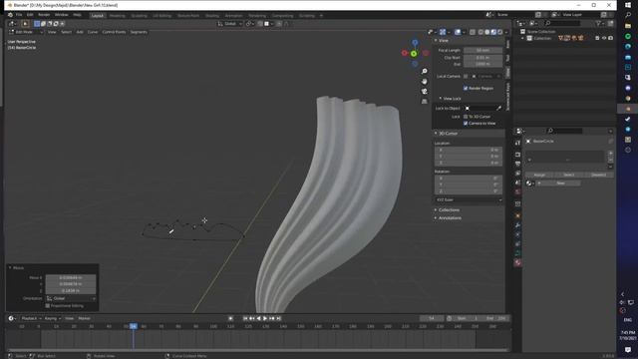Click New to create a material
Image resolution: width=638 pixels, height=359 pixels.
point(560,183)
